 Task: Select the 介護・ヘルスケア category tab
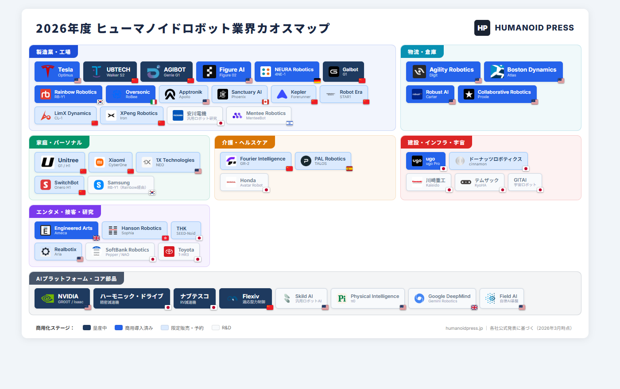point(245,142)
